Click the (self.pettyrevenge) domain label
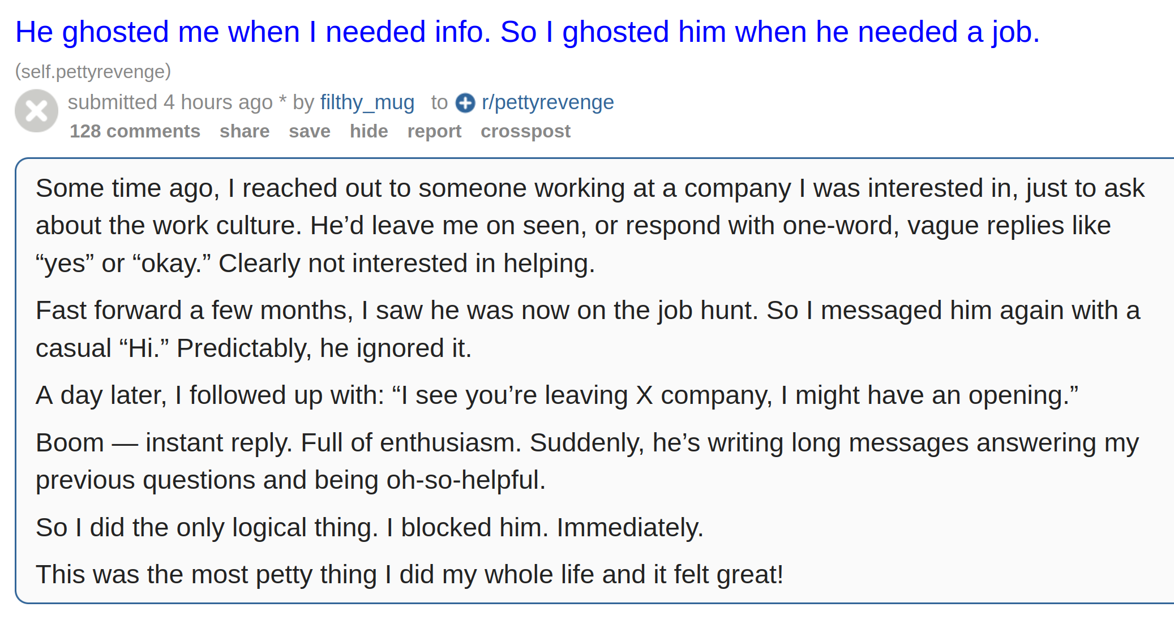Viewport: 1174px width, 620px height. (x=93, y=72)
